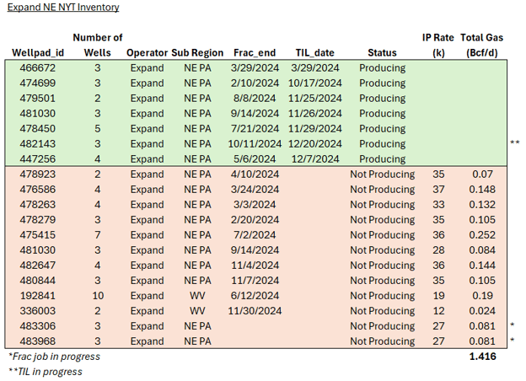The width and height of the screenshot is (526, 381).
Task: Click Frac_end date 11/4/2024
Action: click(255, 266)
